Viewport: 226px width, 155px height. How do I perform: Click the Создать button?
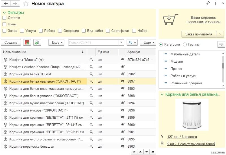[11, 43]
